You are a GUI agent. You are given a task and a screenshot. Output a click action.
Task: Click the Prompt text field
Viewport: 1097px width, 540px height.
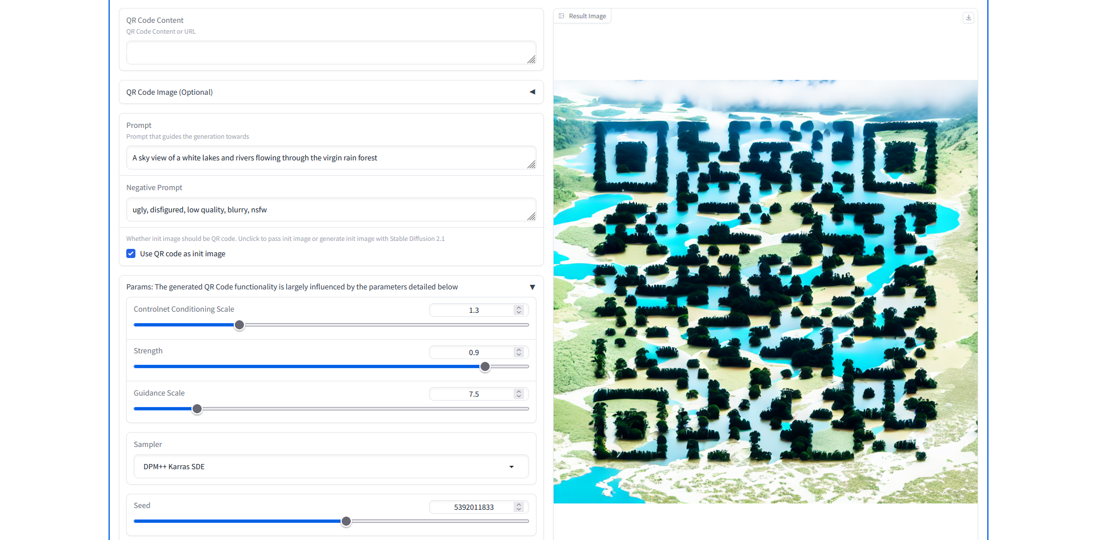click(x=331, y=158)
